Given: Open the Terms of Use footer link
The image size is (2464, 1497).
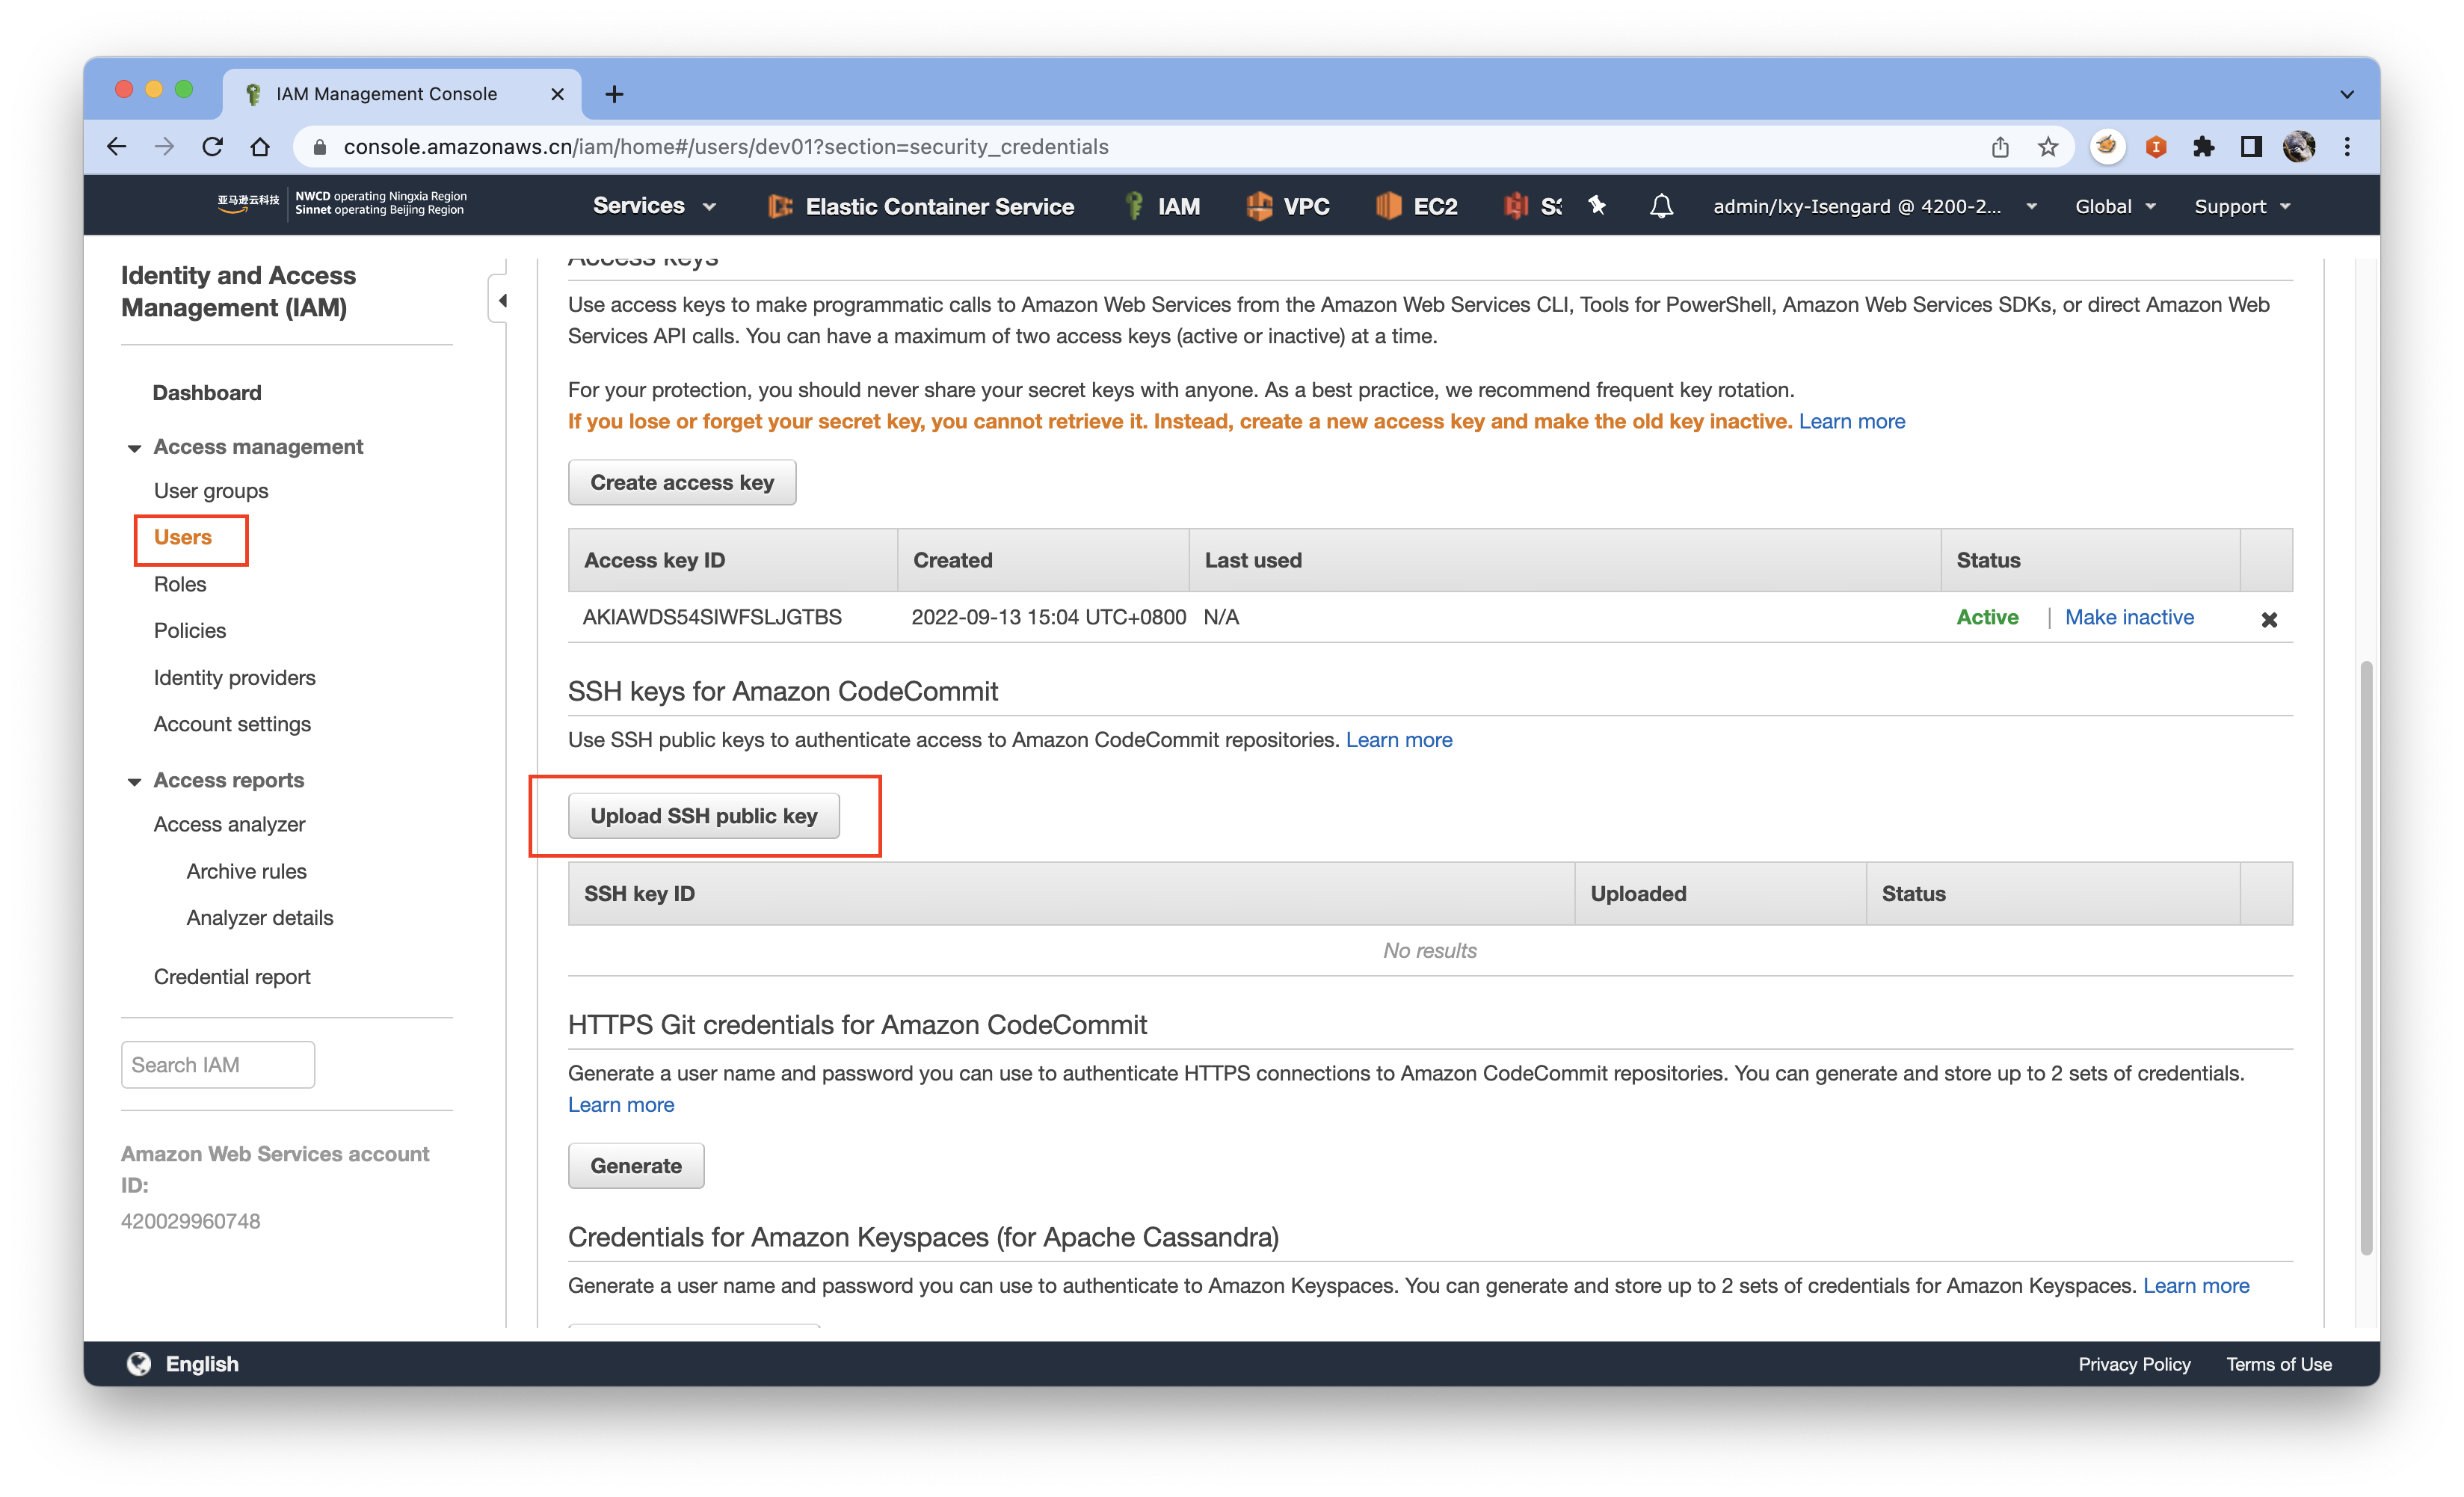Looking at the screenshot, I should 2279,1364.
